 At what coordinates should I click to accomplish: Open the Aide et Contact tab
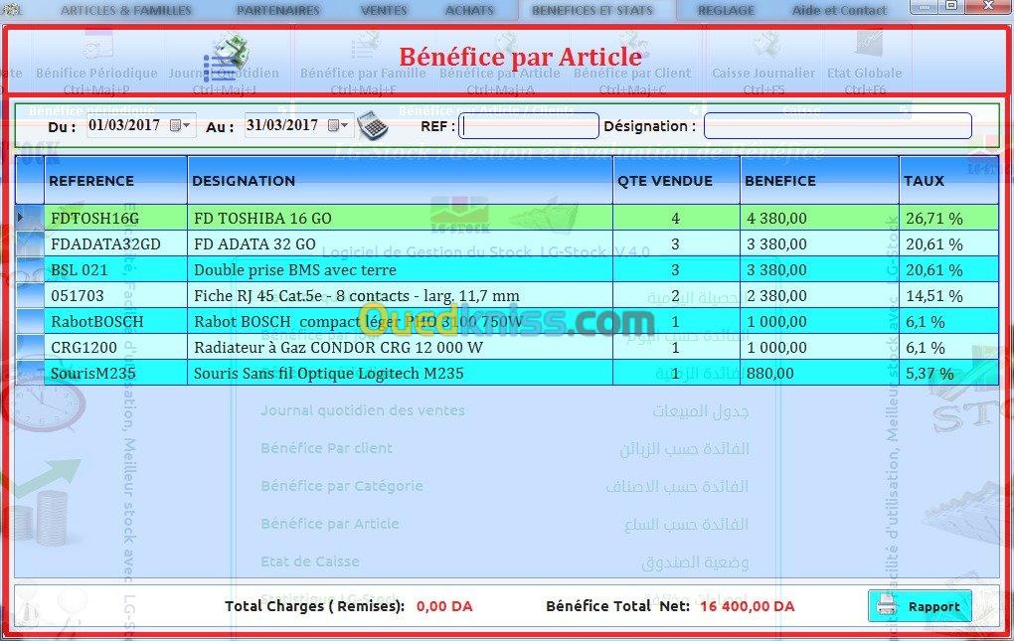point(839,10)
